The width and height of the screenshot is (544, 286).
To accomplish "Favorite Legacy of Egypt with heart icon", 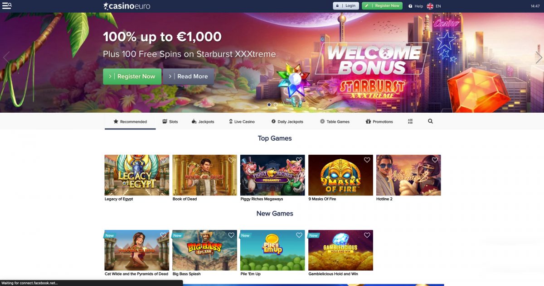I will [x=163, y=160].
